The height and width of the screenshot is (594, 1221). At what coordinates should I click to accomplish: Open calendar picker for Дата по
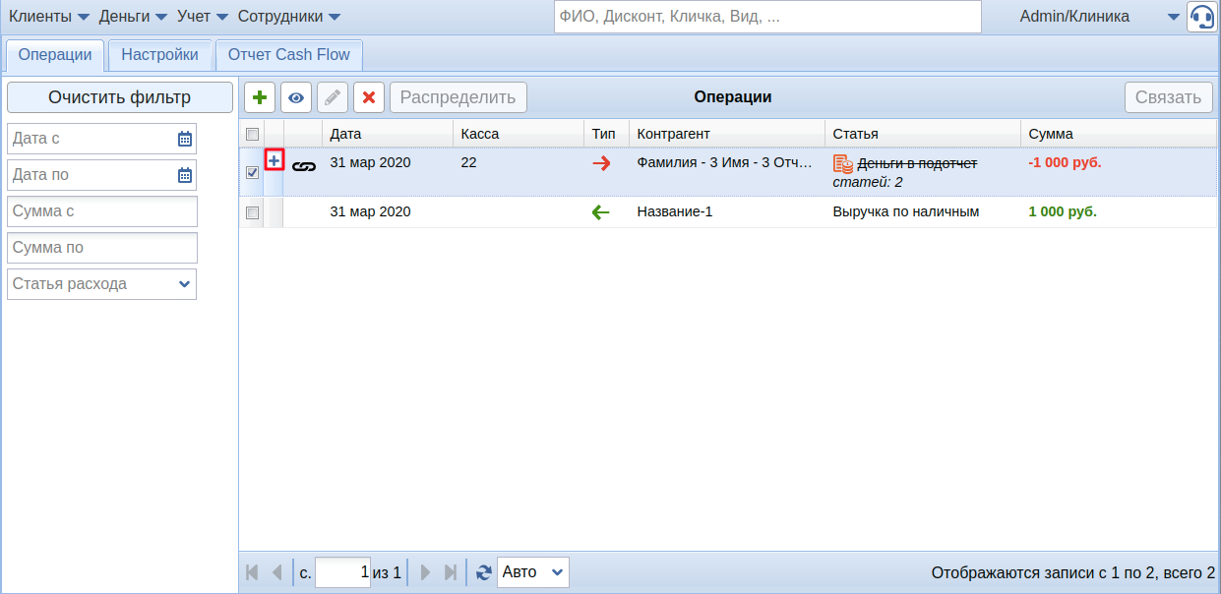[184, 175]
